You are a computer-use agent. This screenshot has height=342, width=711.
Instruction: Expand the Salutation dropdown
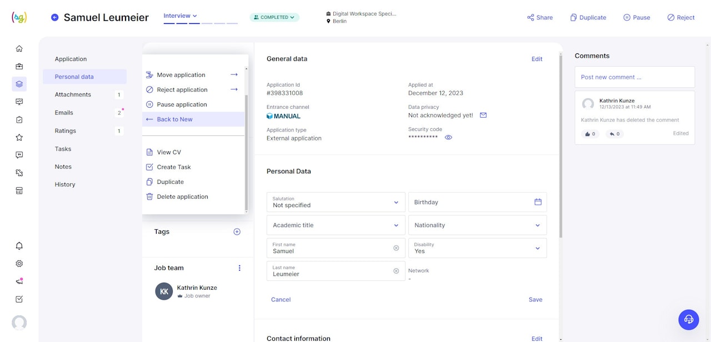(395, 202)
